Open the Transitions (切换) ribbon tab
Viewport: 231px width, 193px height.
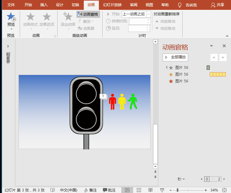[x=75, y=5]
